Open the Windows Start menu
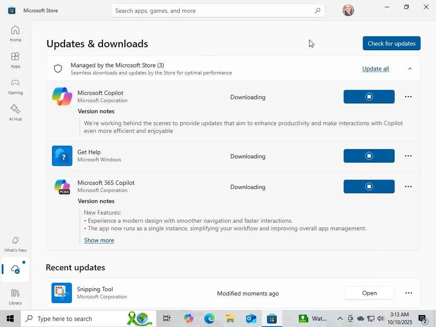436x327 pixels. 10,318
